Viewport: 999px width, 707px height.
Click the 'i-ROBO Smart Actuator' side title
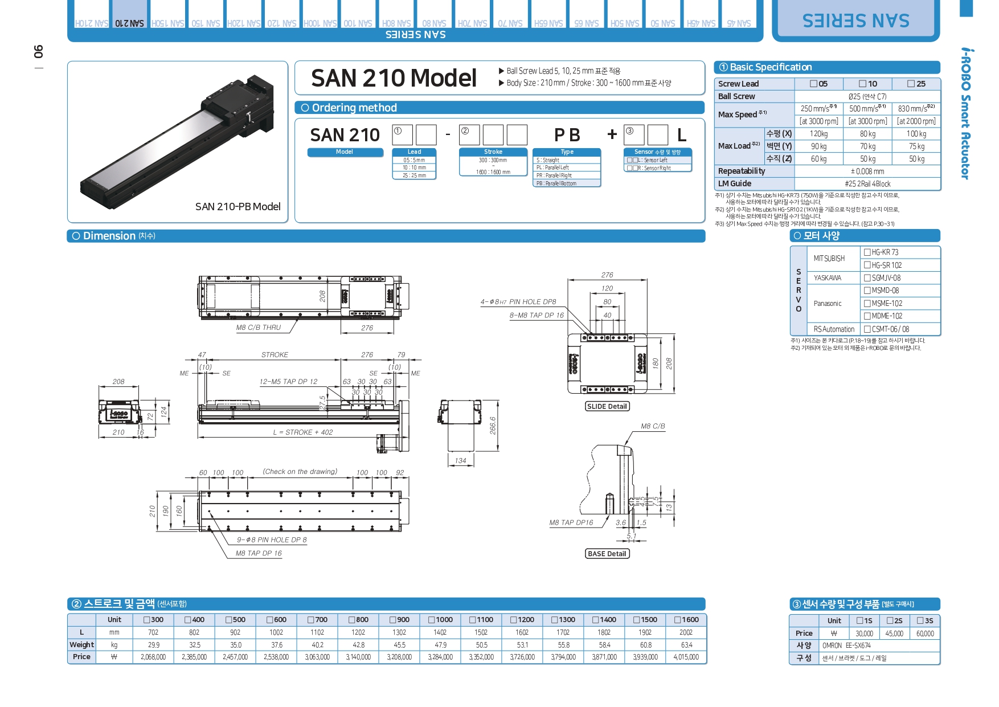coord(965,113)
